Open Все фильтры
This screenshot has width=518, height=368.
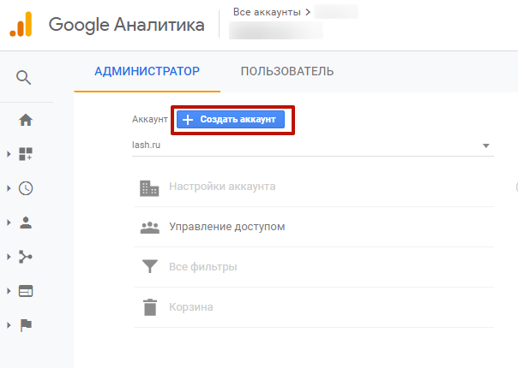(203, 267)
